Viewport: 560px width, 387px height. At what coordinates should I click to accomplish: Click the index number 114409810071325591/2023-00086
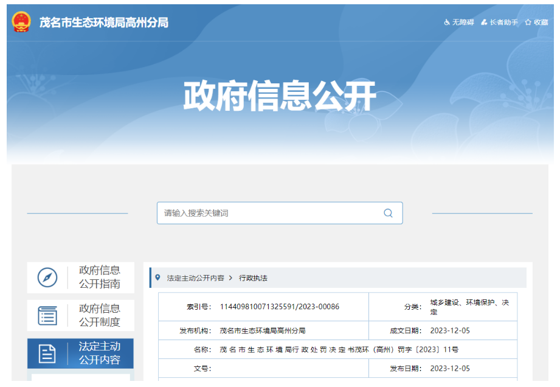tap(279, 307)
